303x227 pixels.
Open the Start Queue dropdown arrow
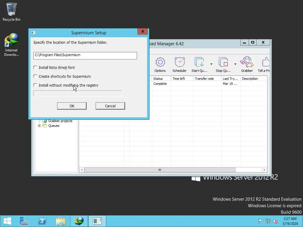(211, 64)
